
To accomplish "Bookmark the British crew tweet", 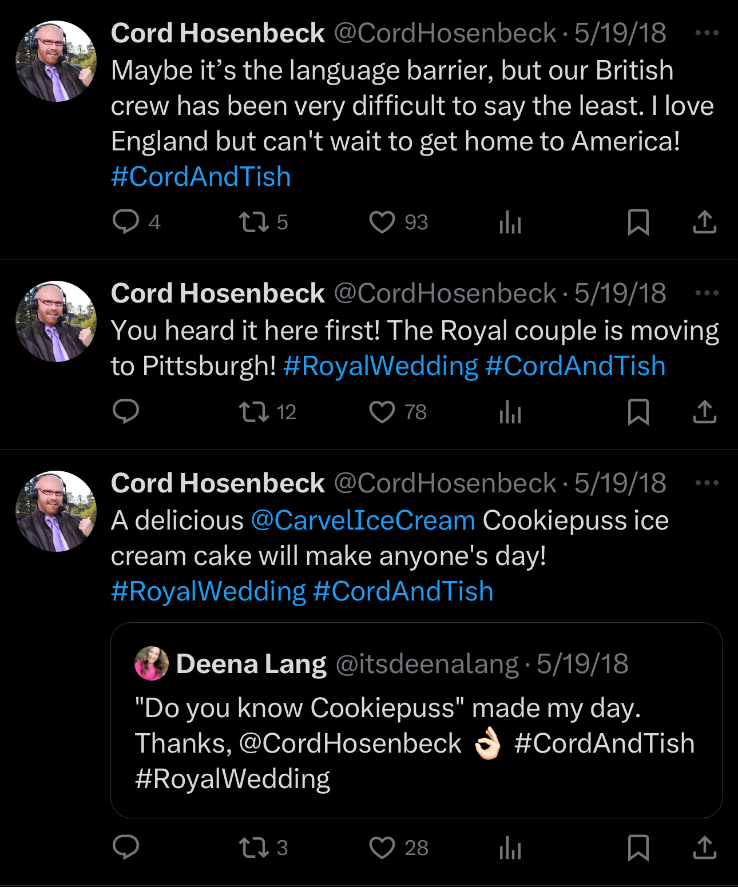I will click(x=638, y=222).
